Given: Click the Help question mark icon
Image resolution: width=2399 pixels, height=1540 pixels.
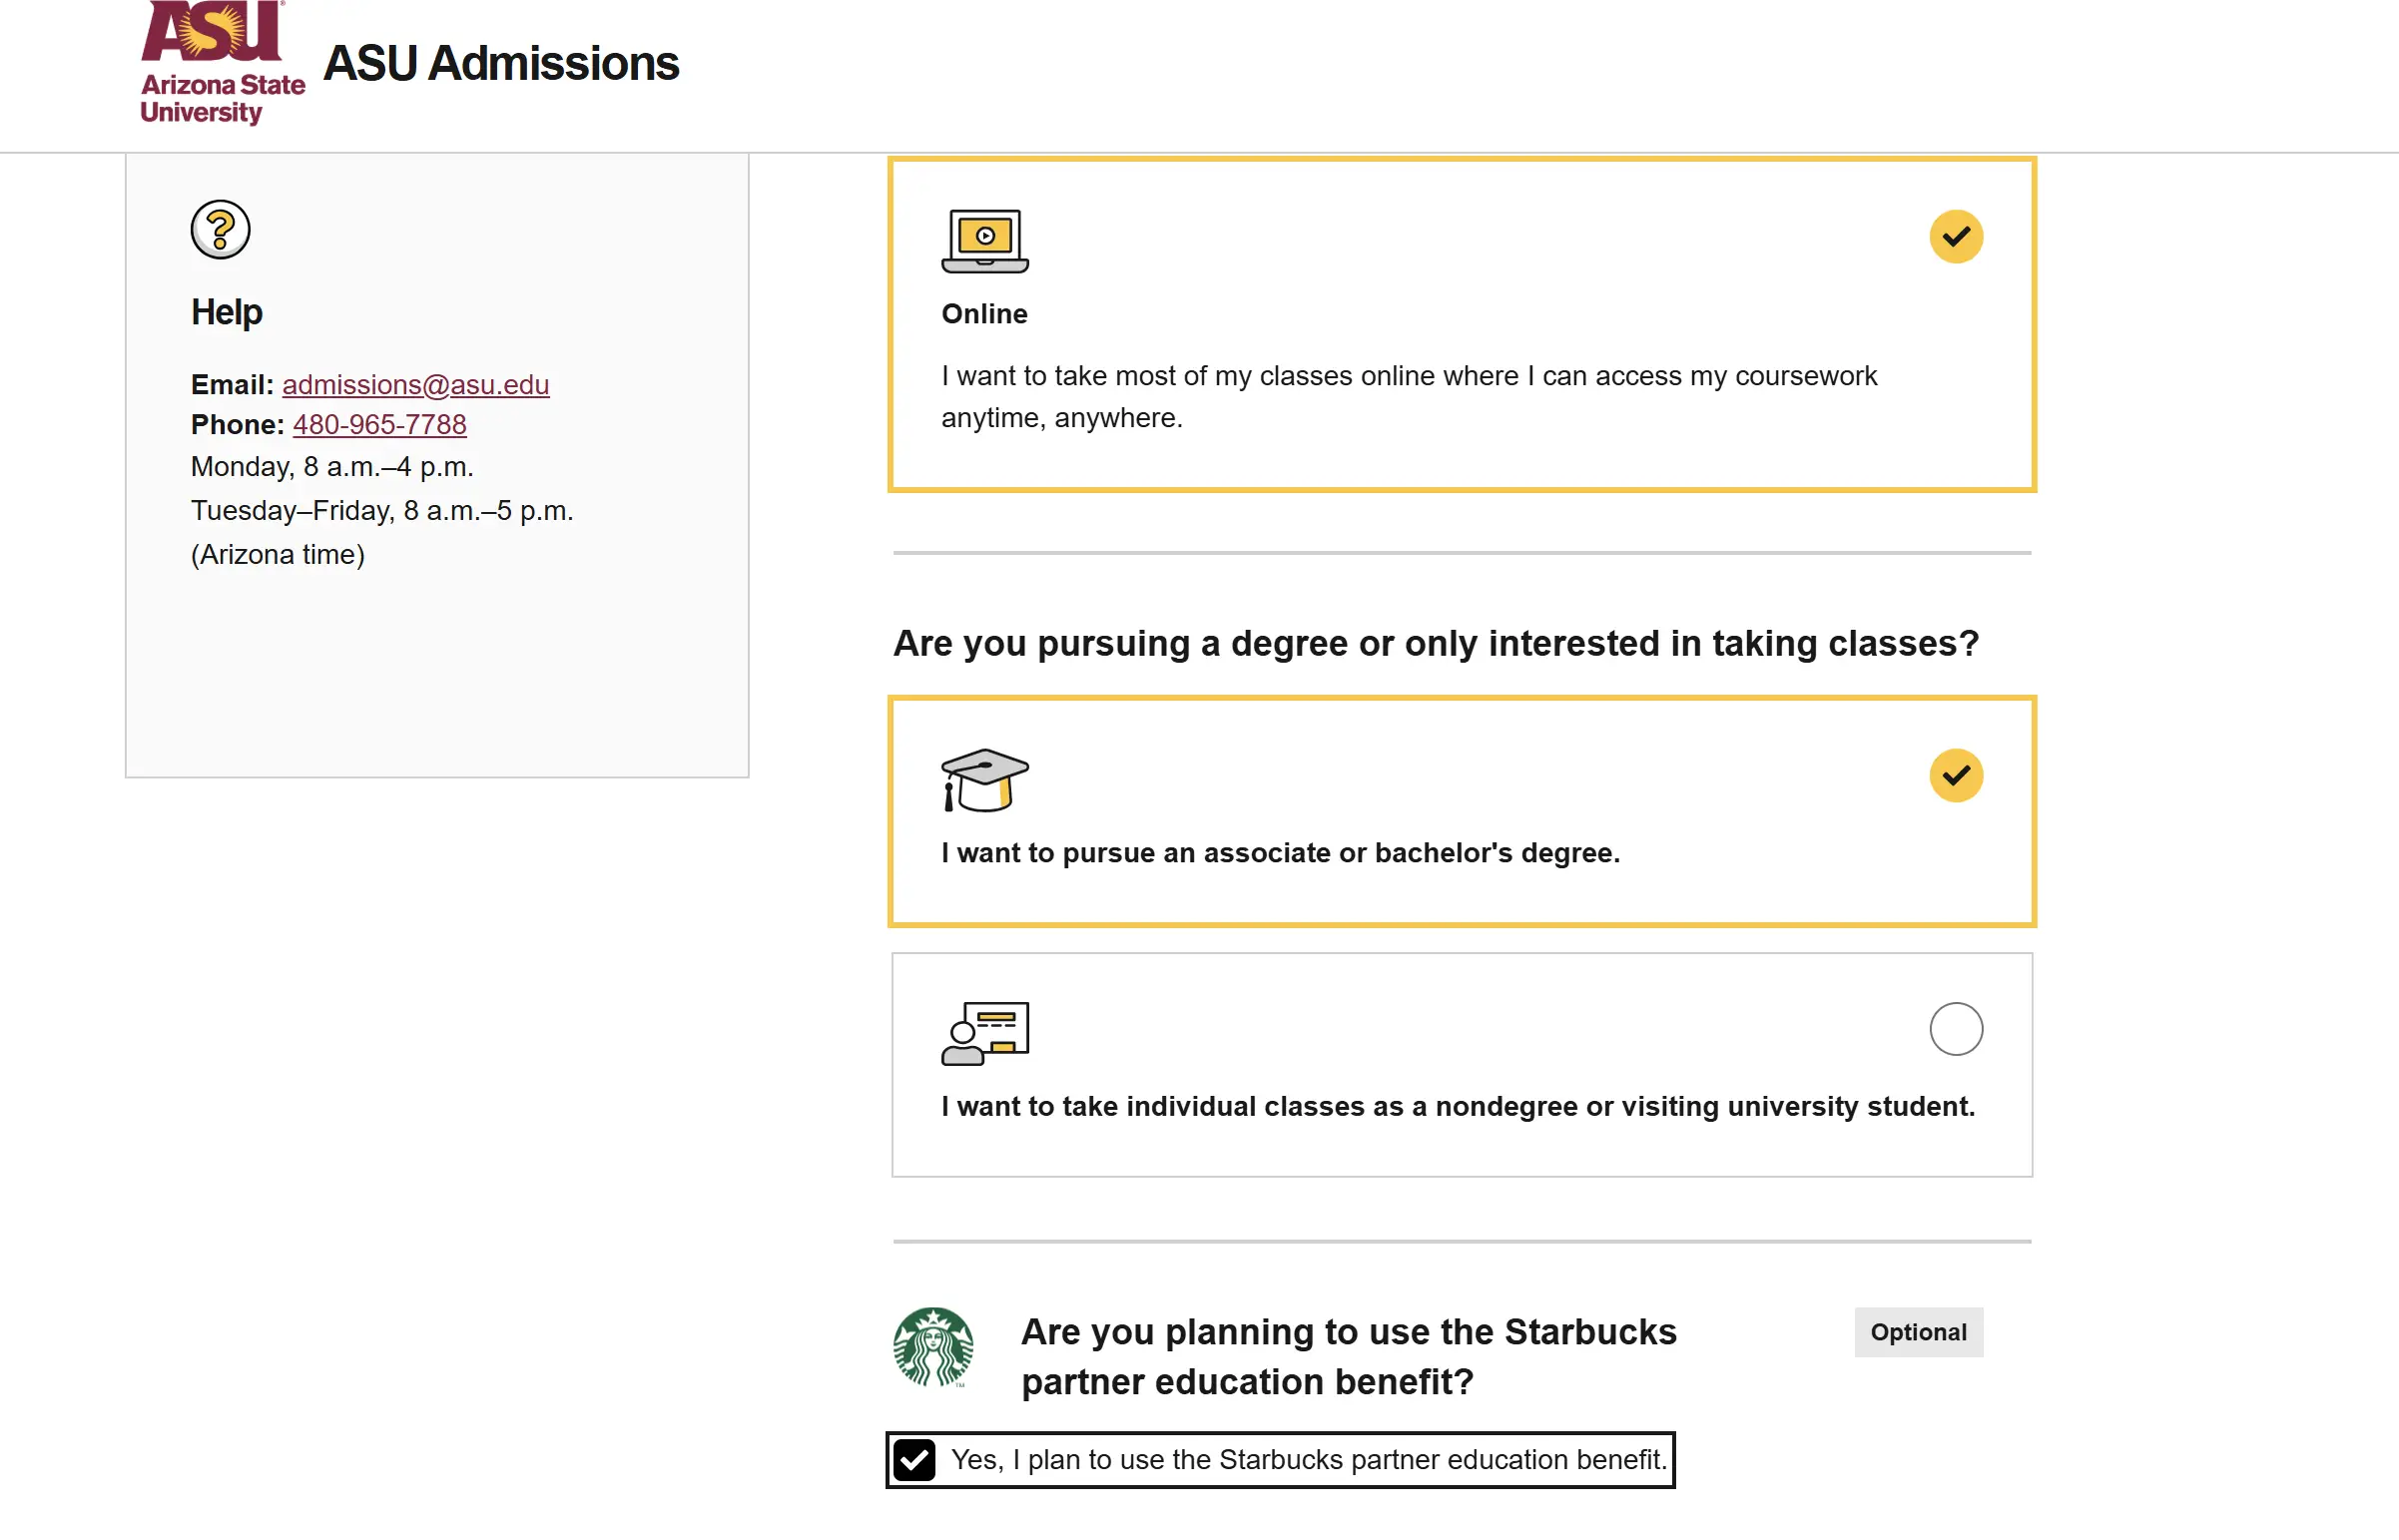Looking at the screenshot, I should click(220, 230).
